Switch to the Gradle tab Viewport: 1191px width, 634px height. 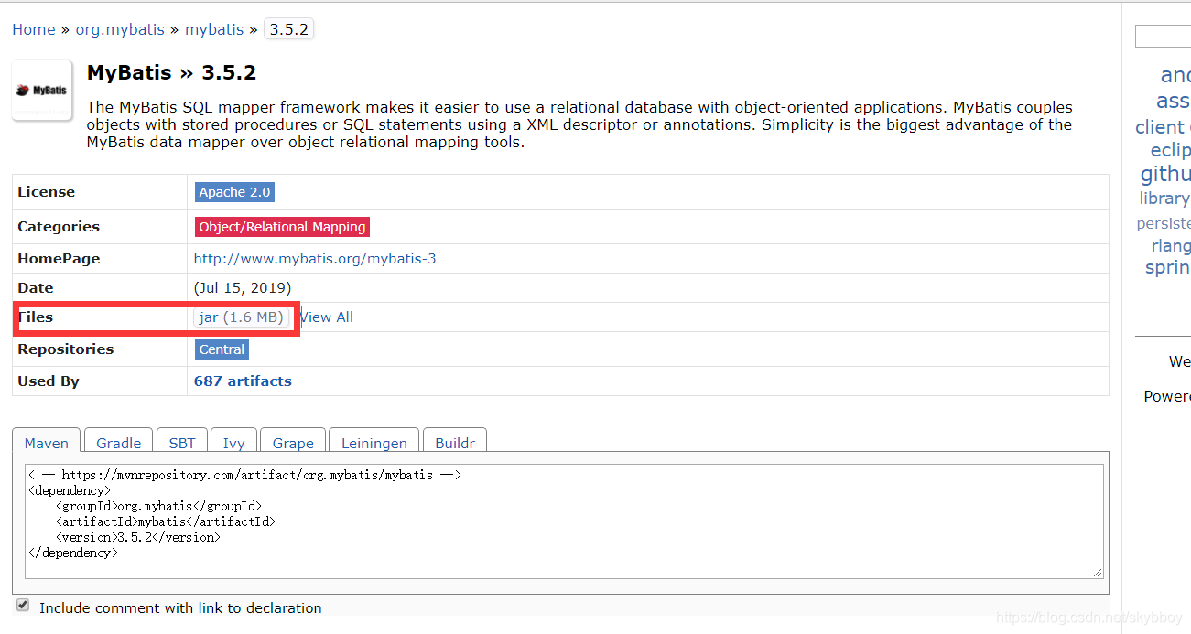click(119, 441)
